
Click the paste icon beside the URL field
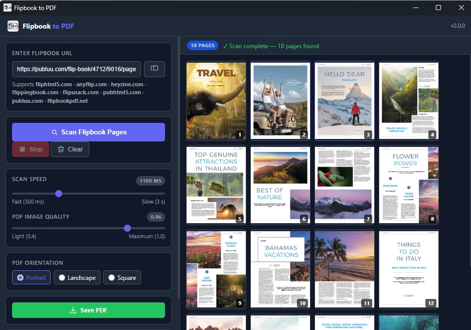click(x=154, y=69)
